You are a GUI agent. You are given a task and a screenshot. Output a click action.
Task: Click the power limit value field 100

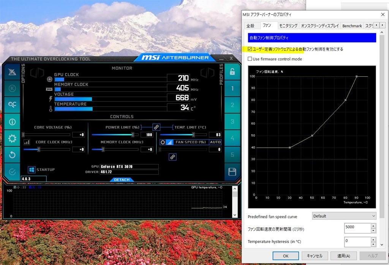[147, 135]
